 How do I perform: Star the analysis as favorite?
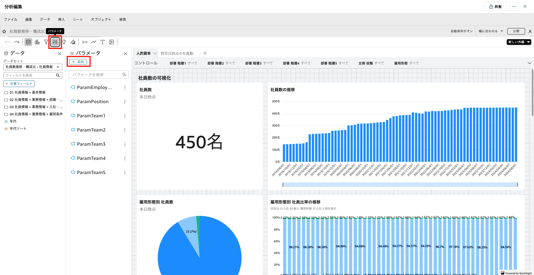click(4, 31)
